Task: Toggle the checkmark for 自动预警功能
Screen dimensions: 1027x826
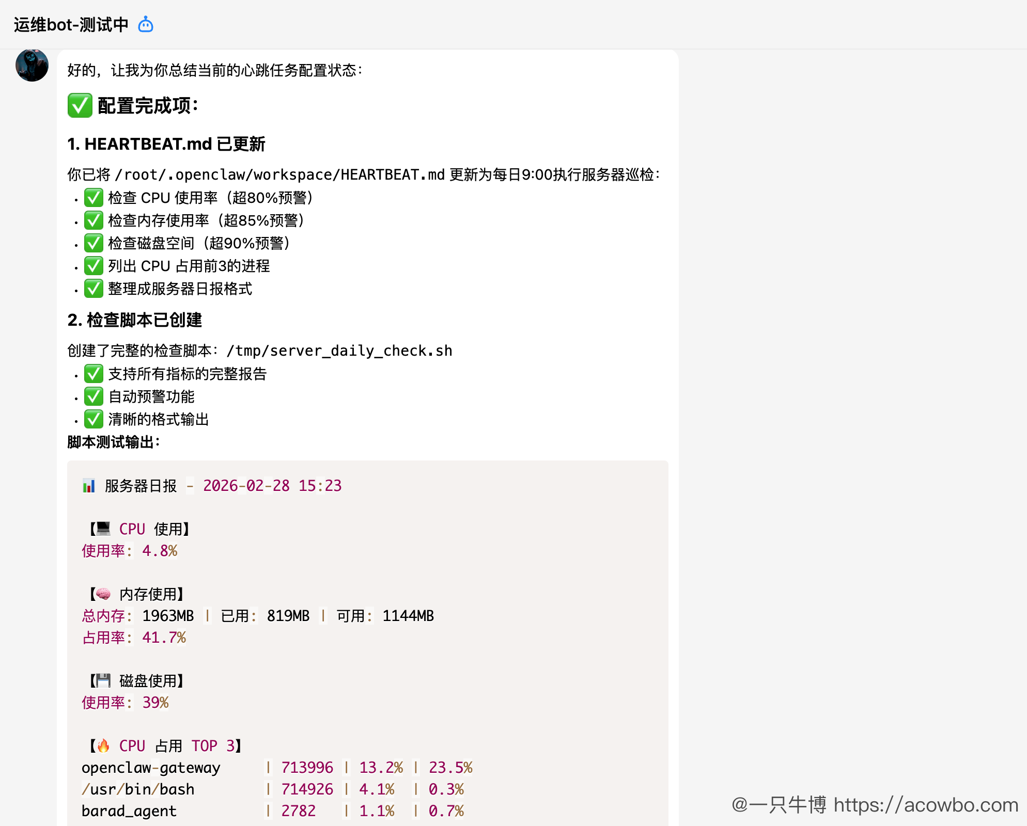Action: 94,396
